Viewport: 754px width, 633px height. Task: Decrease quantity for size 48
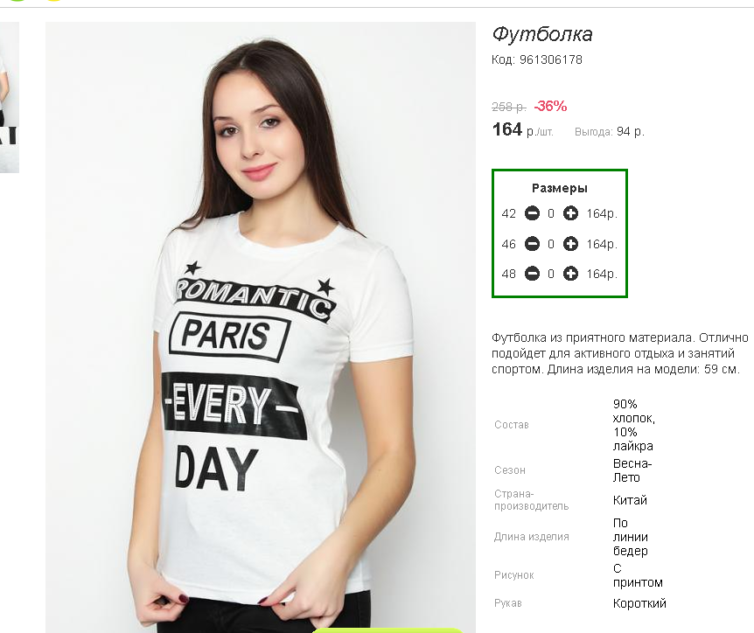pos(532,274)
